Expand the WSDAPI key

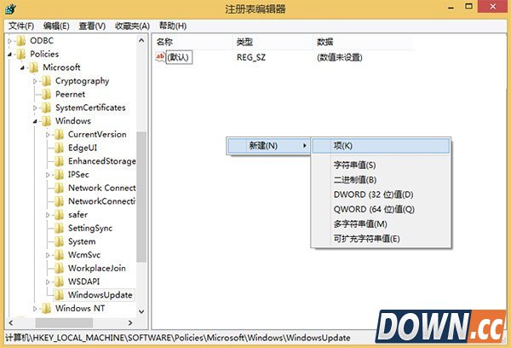click(x=48, y=282)
